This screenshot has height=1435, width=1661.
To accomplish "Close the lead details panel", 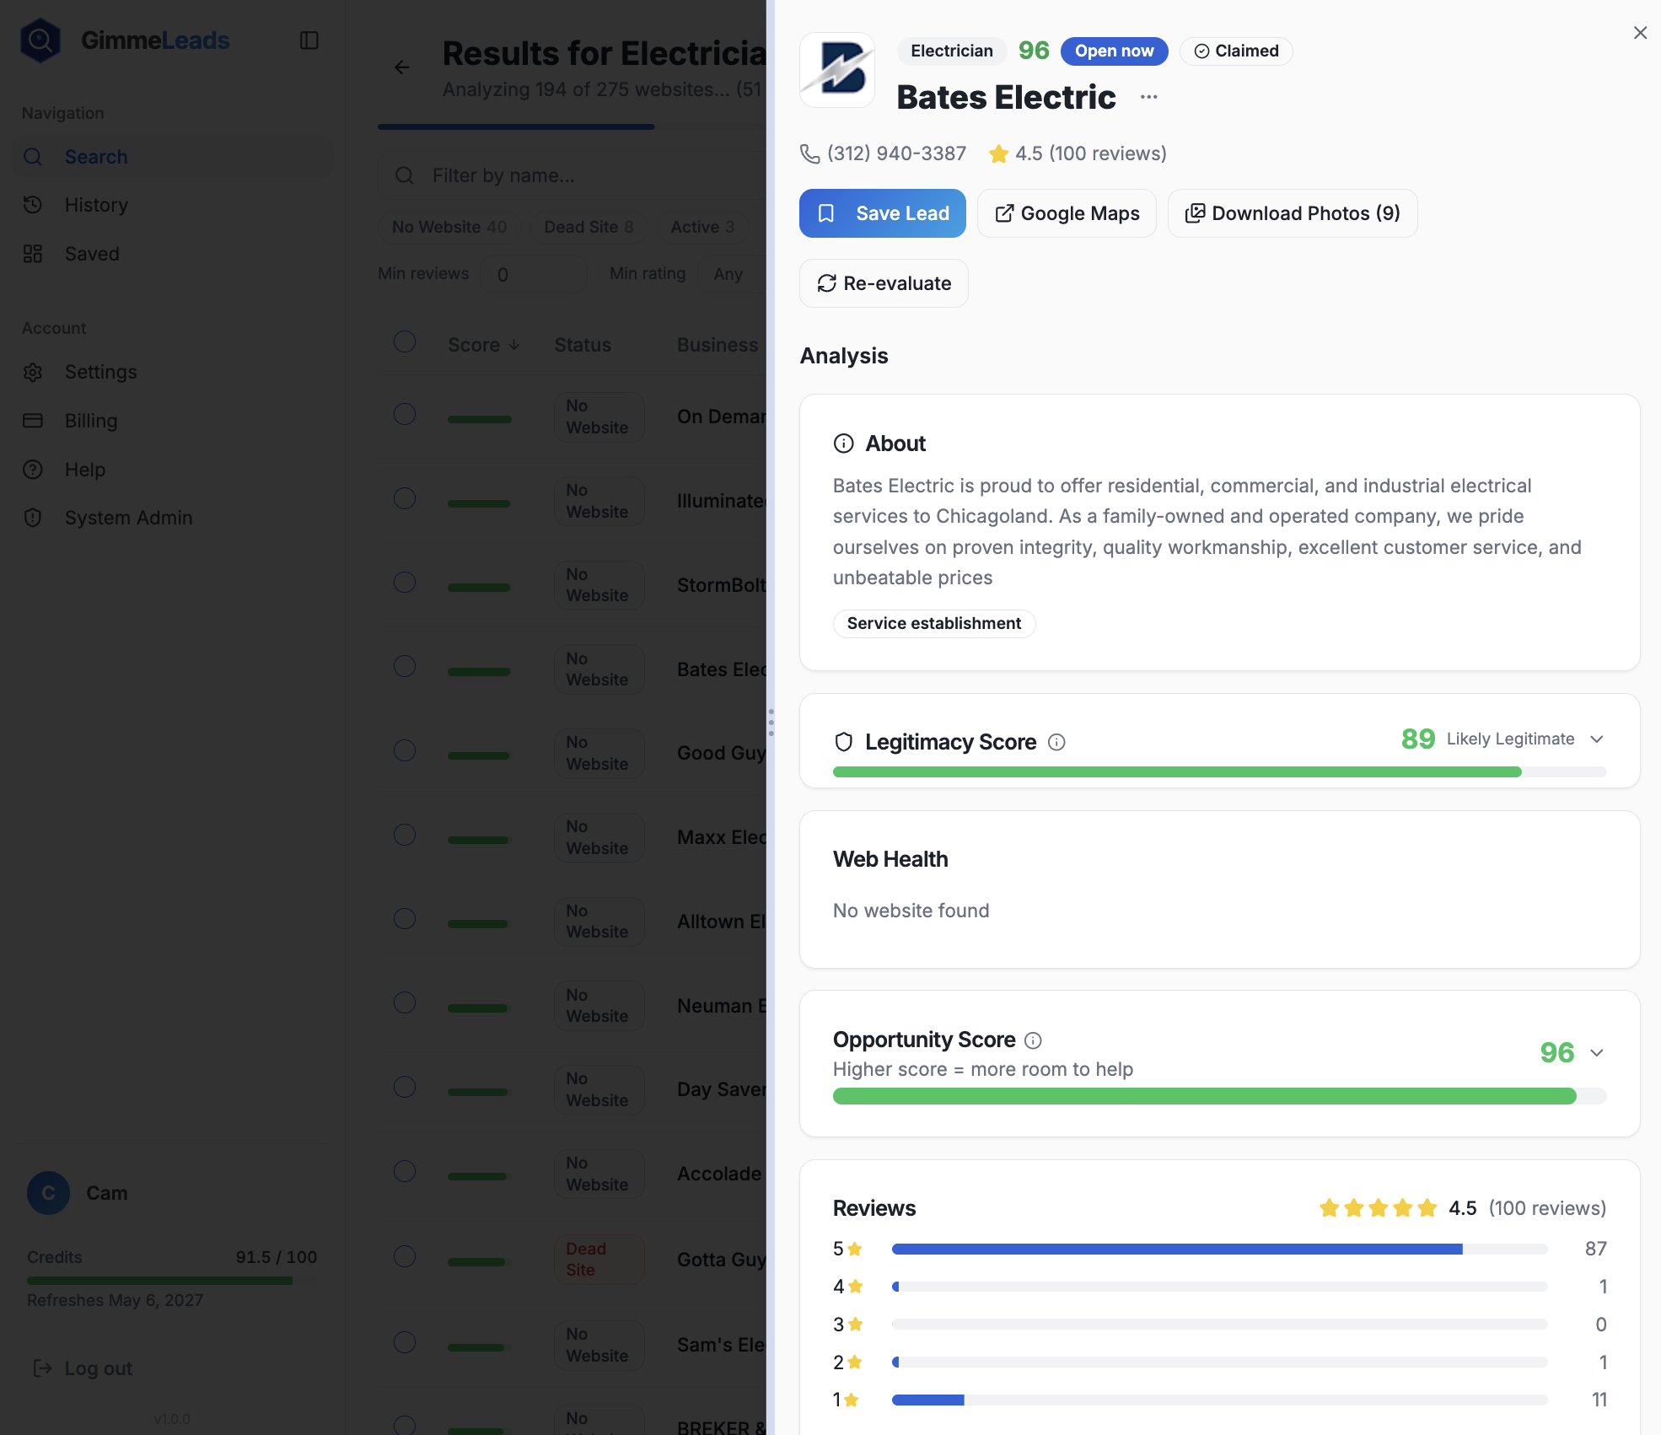I will coord(1640,33).
